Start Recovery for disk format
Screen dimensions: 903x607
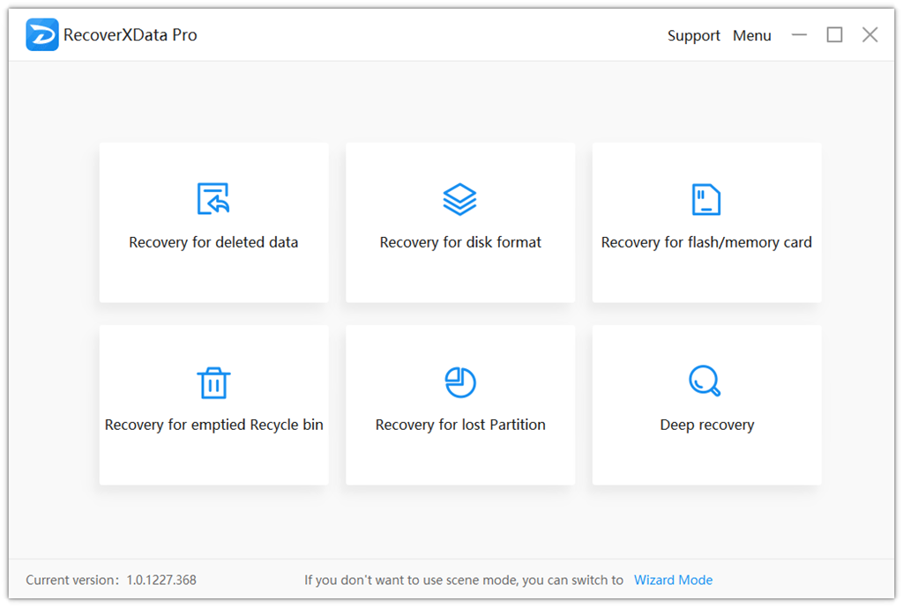point(459,223)
